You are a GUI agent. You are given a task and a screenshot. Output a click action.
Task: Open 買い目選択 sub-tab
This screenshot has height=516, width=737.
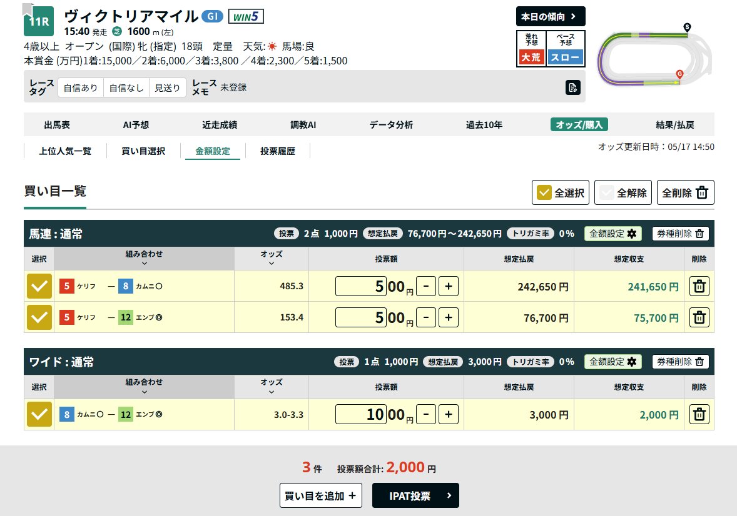pos(143,151)
